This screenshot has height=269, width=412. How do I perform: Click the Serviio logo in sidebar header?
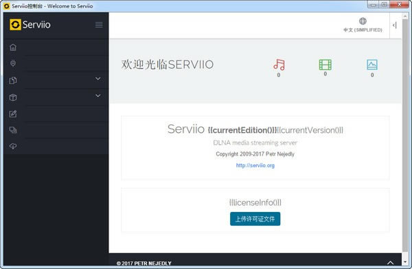[30, 25]
